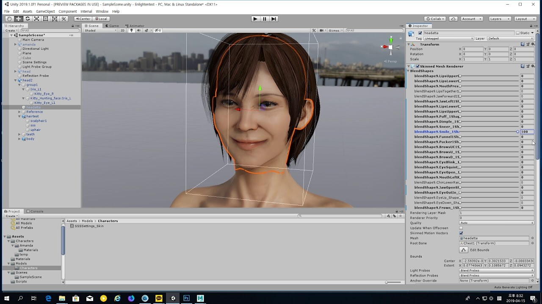The height and width of the screenshot is (304, 542).
Task: Collapse the Transform component in Inspector
Action: (x=408, y=44)
